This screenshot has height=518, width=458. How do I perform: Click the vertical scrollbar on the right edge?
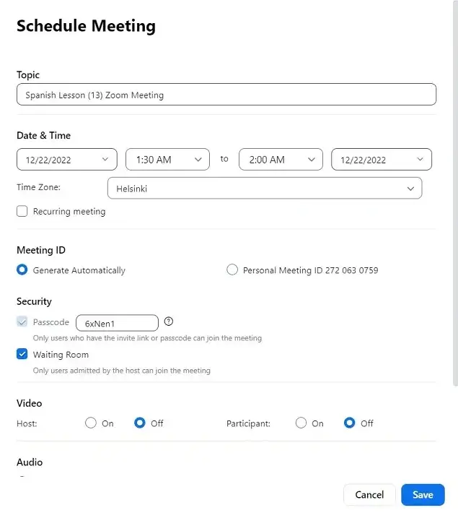point(455,194)
